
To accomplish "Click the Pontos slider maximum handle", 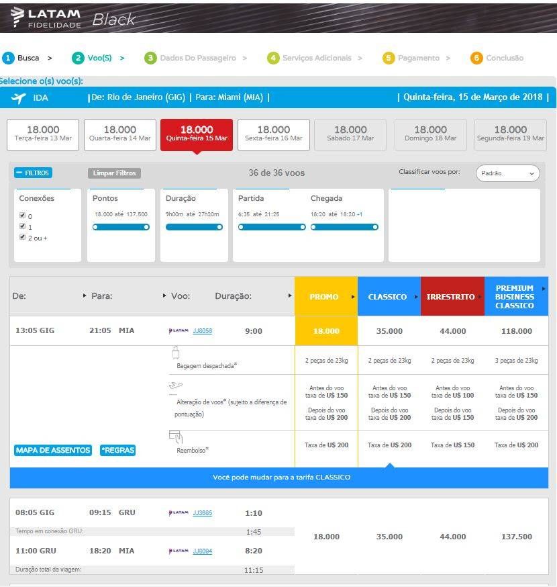I will [x=147, y=227].
